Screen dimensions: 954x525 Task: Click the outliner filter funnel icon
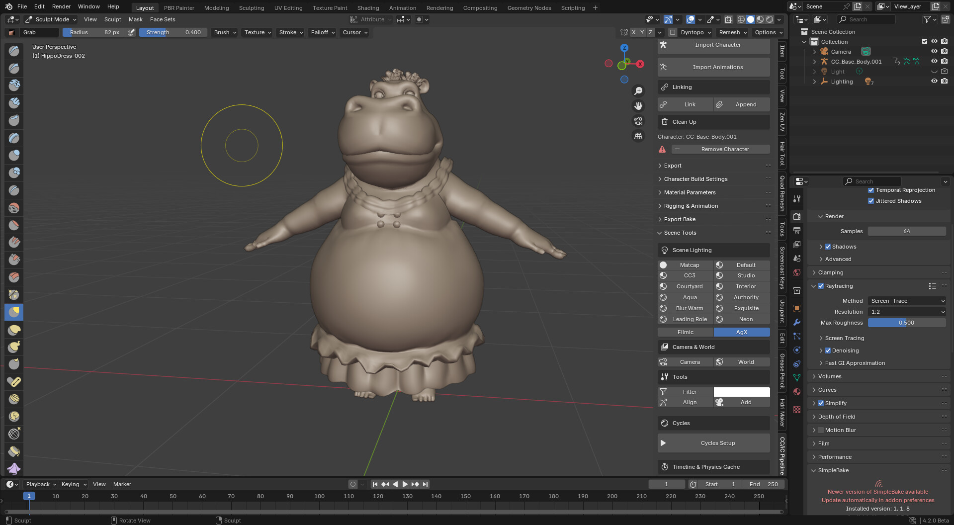(x=927, y=19)
